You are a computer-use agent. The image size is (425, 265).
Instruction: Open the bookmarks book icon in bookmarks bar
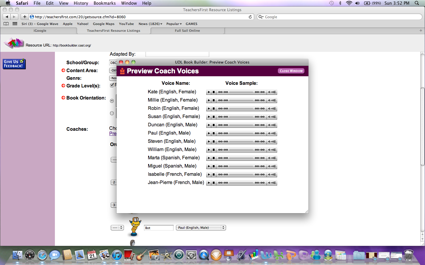(x=6, y=24)
